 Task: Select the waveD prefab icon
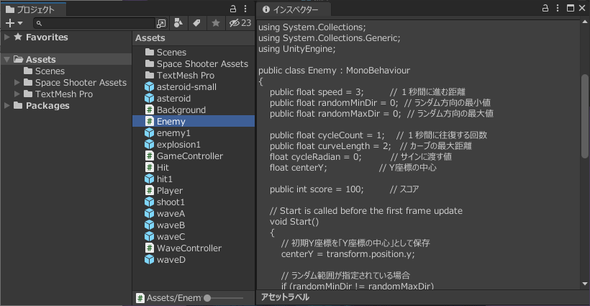tap(150, 260)
